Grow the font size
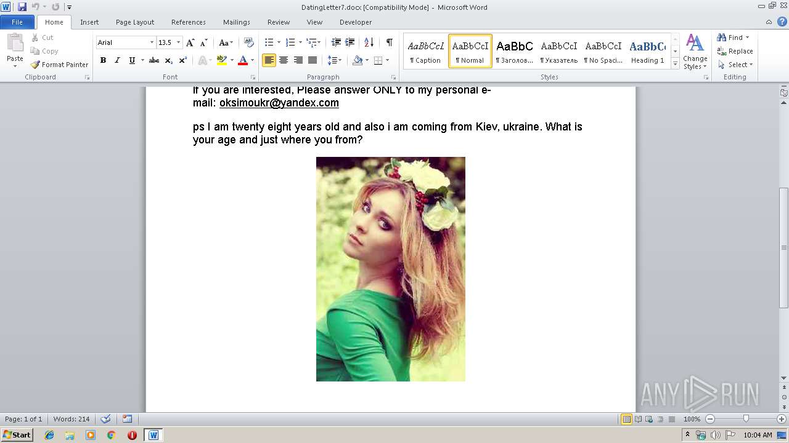 [190, 42]
